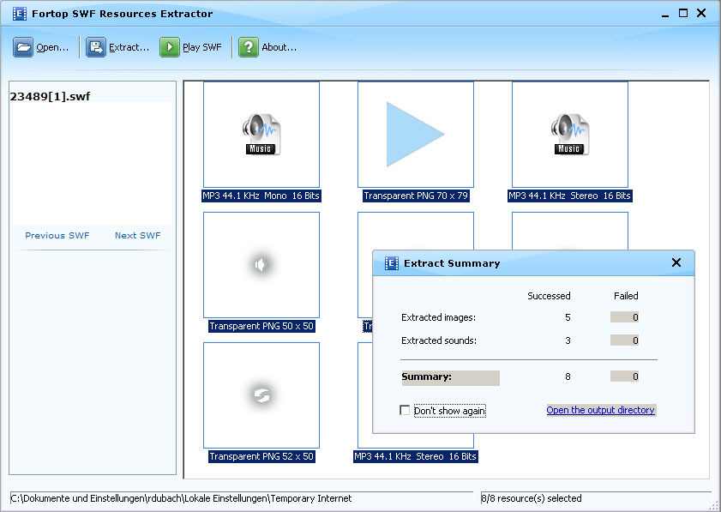Maximize the Fortop SWF Resources Extractor window
This screenshot has width=721, height=512.
pos(683,14)
